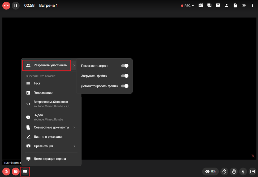
Task: Open the chat messages icon
Action: [x=209, y=6]
